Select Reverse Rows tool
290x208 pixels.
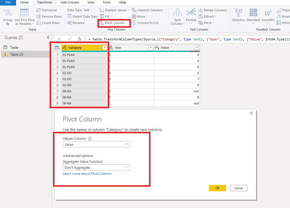pyautogui.click(x=49, y=16)
